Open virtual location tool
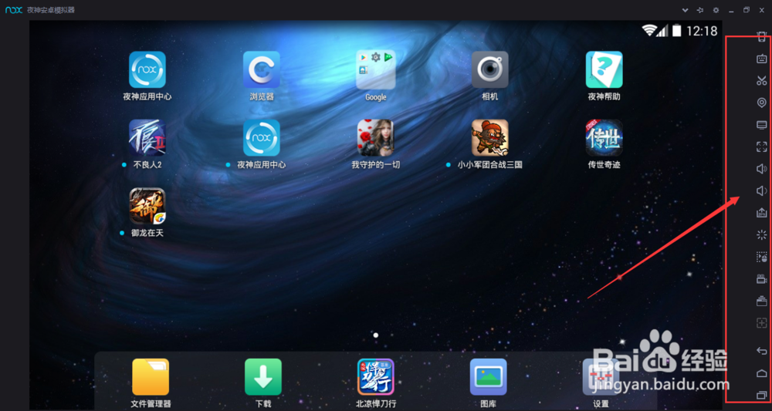The height and width of the screenshot is (411, 772). click(762, 103)
